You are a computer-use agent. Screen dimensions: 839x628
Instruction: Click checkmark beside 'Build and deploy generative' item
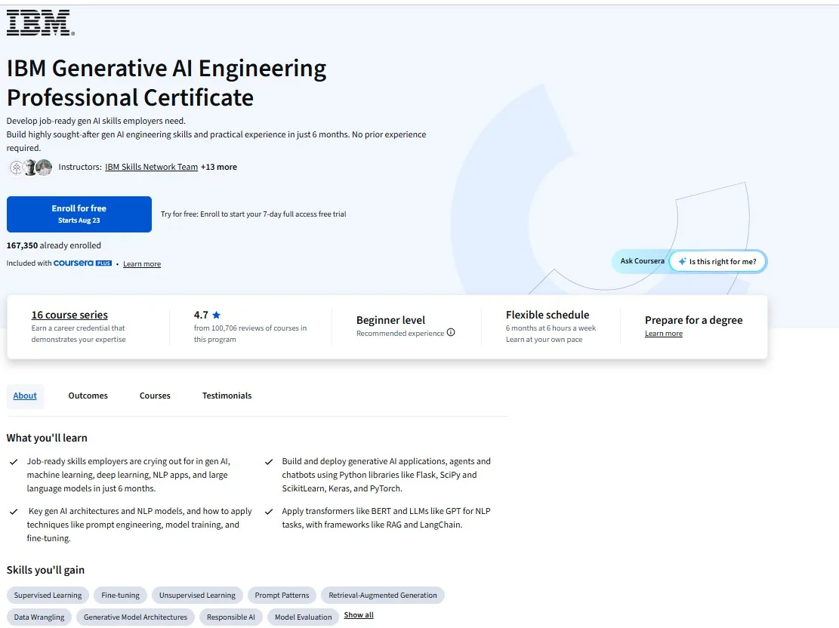coord(269,462)
